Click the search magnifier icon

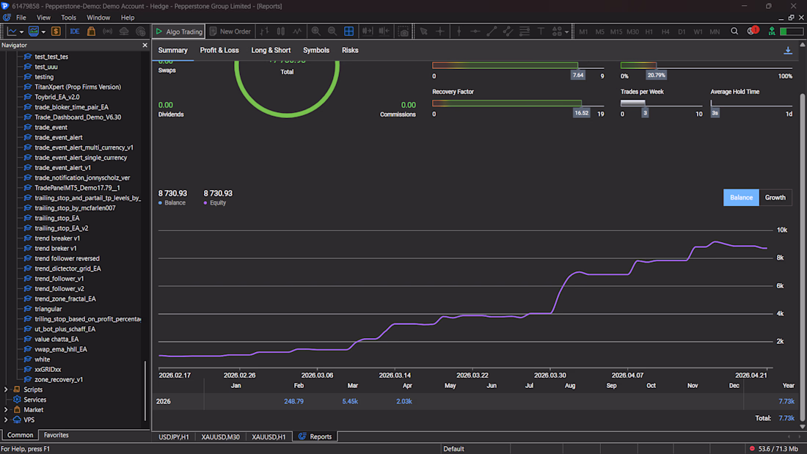click(x=734, y=32)
